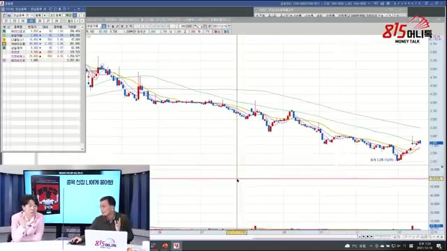Click the settings gear icon in chart toolbar
447x251 pixels.
click(x=210, y=26)
